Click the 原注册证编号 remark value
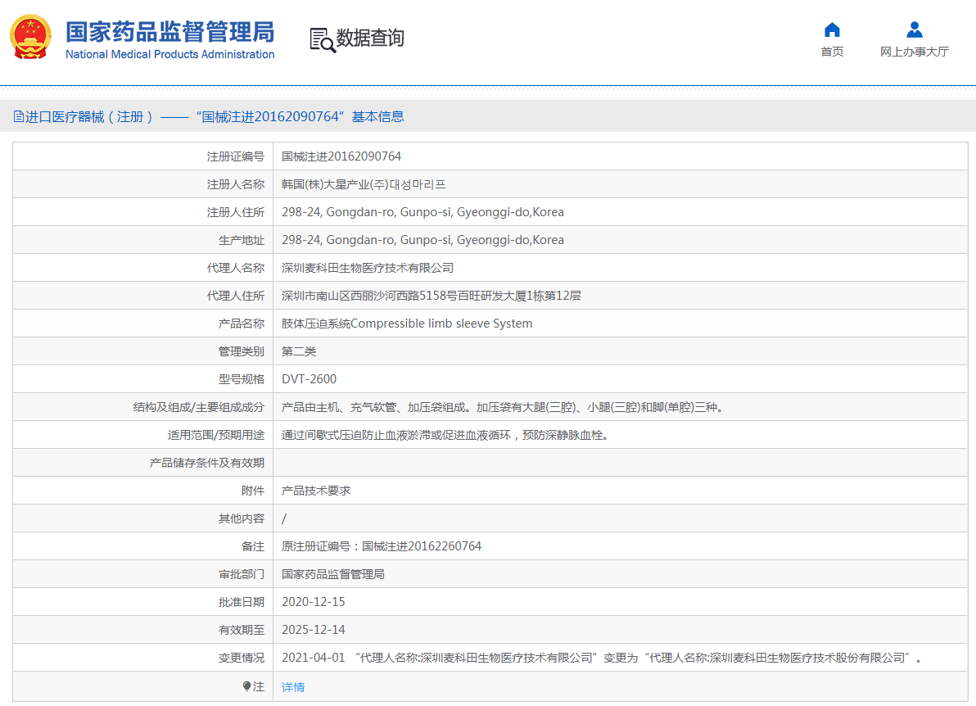 point(382,546)
